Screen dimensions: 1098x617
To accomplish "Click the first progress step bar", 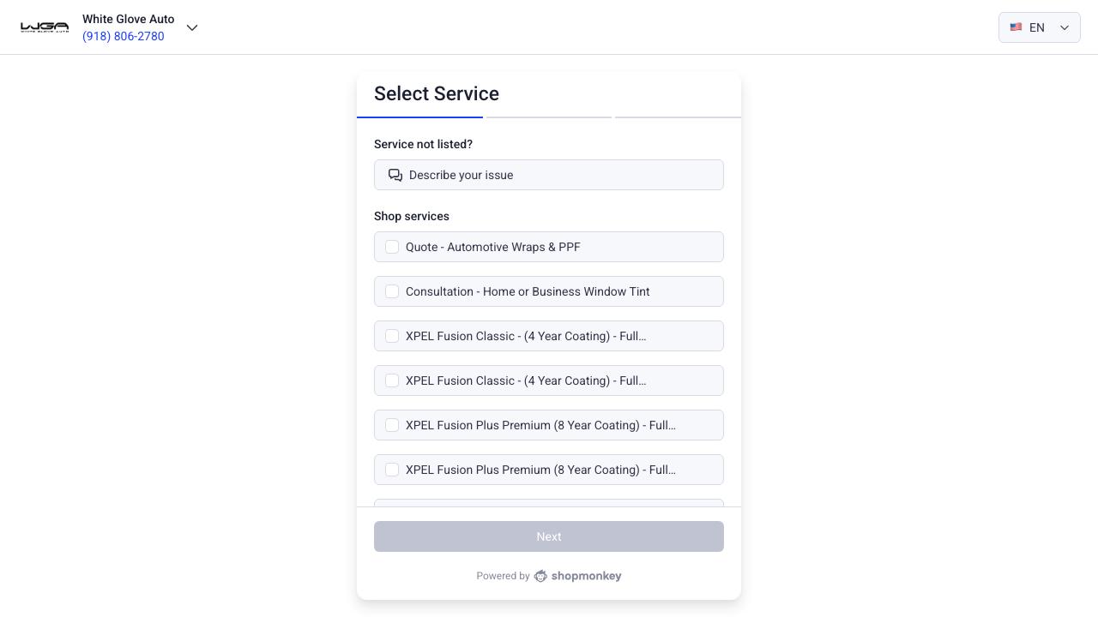I will coord(419,117).
